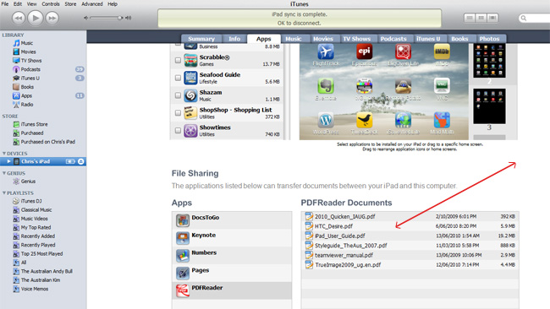Click the WordPress home screen icon

(x=326, y=120)
